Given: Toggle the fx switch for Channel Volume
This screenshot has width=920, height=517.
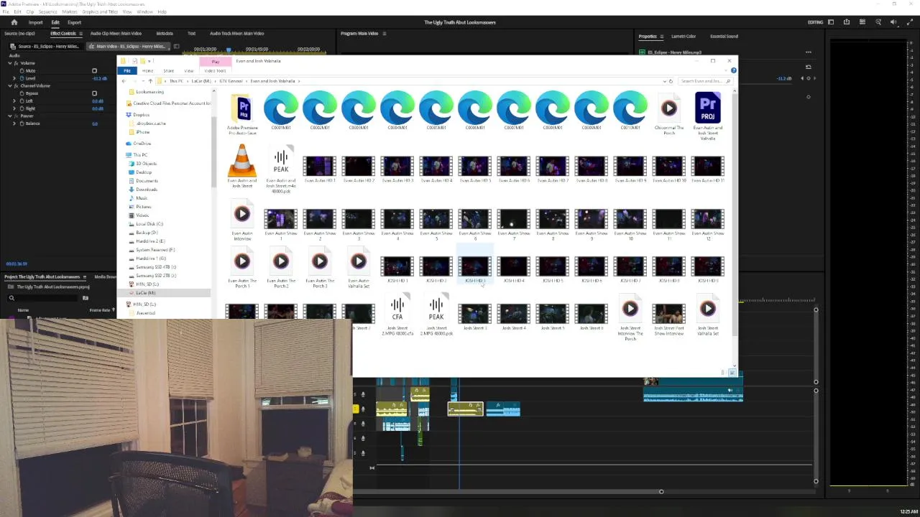Looking at the screenshot, I should pos(16,86).
